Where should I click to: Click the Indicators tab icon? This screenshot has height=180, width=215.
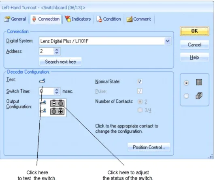68,19
